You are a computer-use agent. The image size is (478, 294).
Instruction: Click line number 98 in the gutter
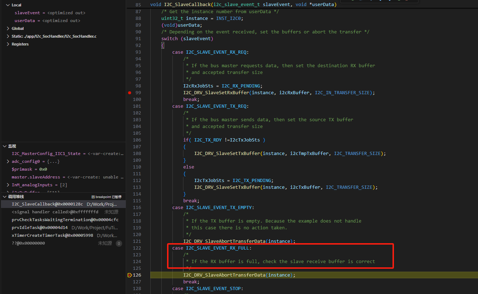(x=138, y=86)
